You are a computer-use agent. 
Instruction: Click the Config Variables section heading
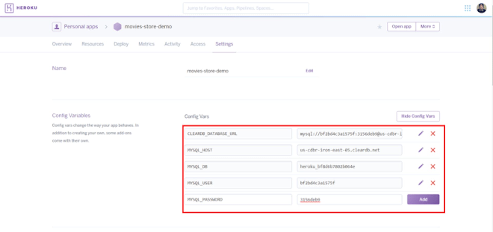tap(71, 116)
